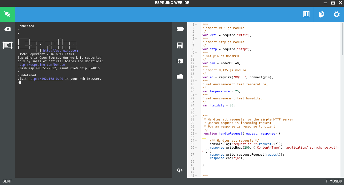Send code to Espruino chip icon

180,61
